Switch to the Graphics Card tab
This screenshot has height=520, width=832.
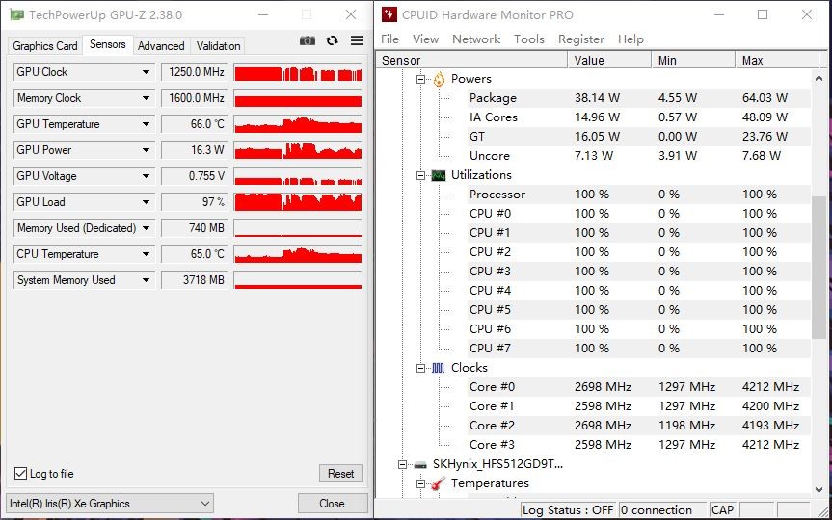pyautogui.click(x=45, y=46)
